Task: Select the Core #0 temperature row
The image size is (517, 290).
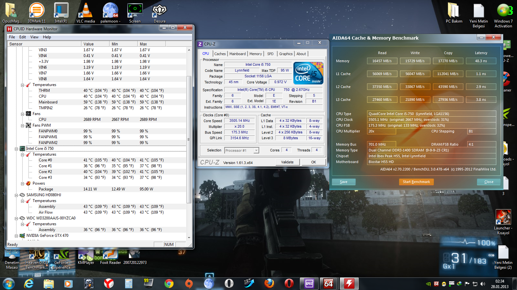Action: coord(97,160)
